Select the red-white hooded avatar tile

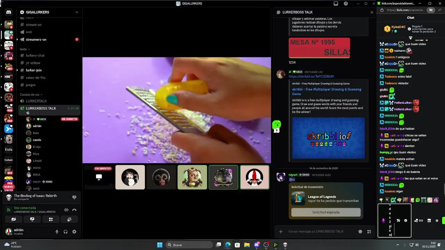(254, 177)
